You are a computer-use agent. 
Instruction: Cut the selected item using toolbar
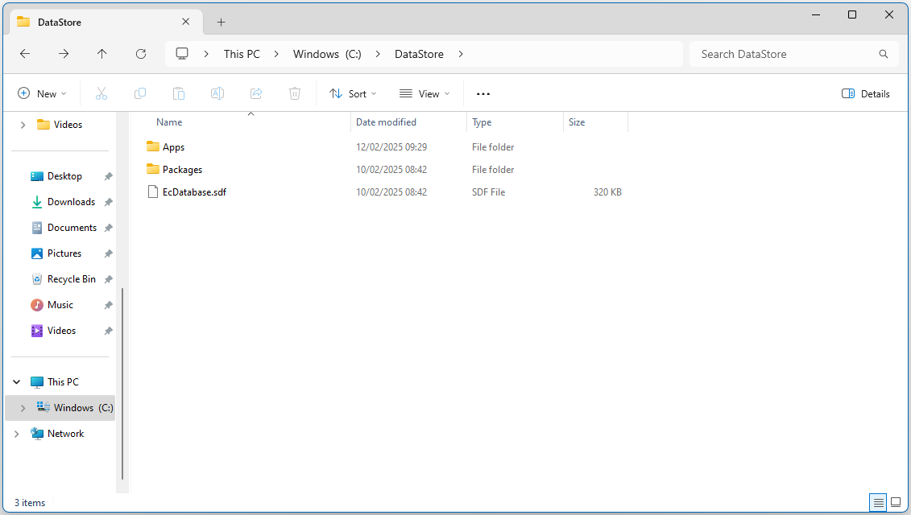(x=101, y=93)
